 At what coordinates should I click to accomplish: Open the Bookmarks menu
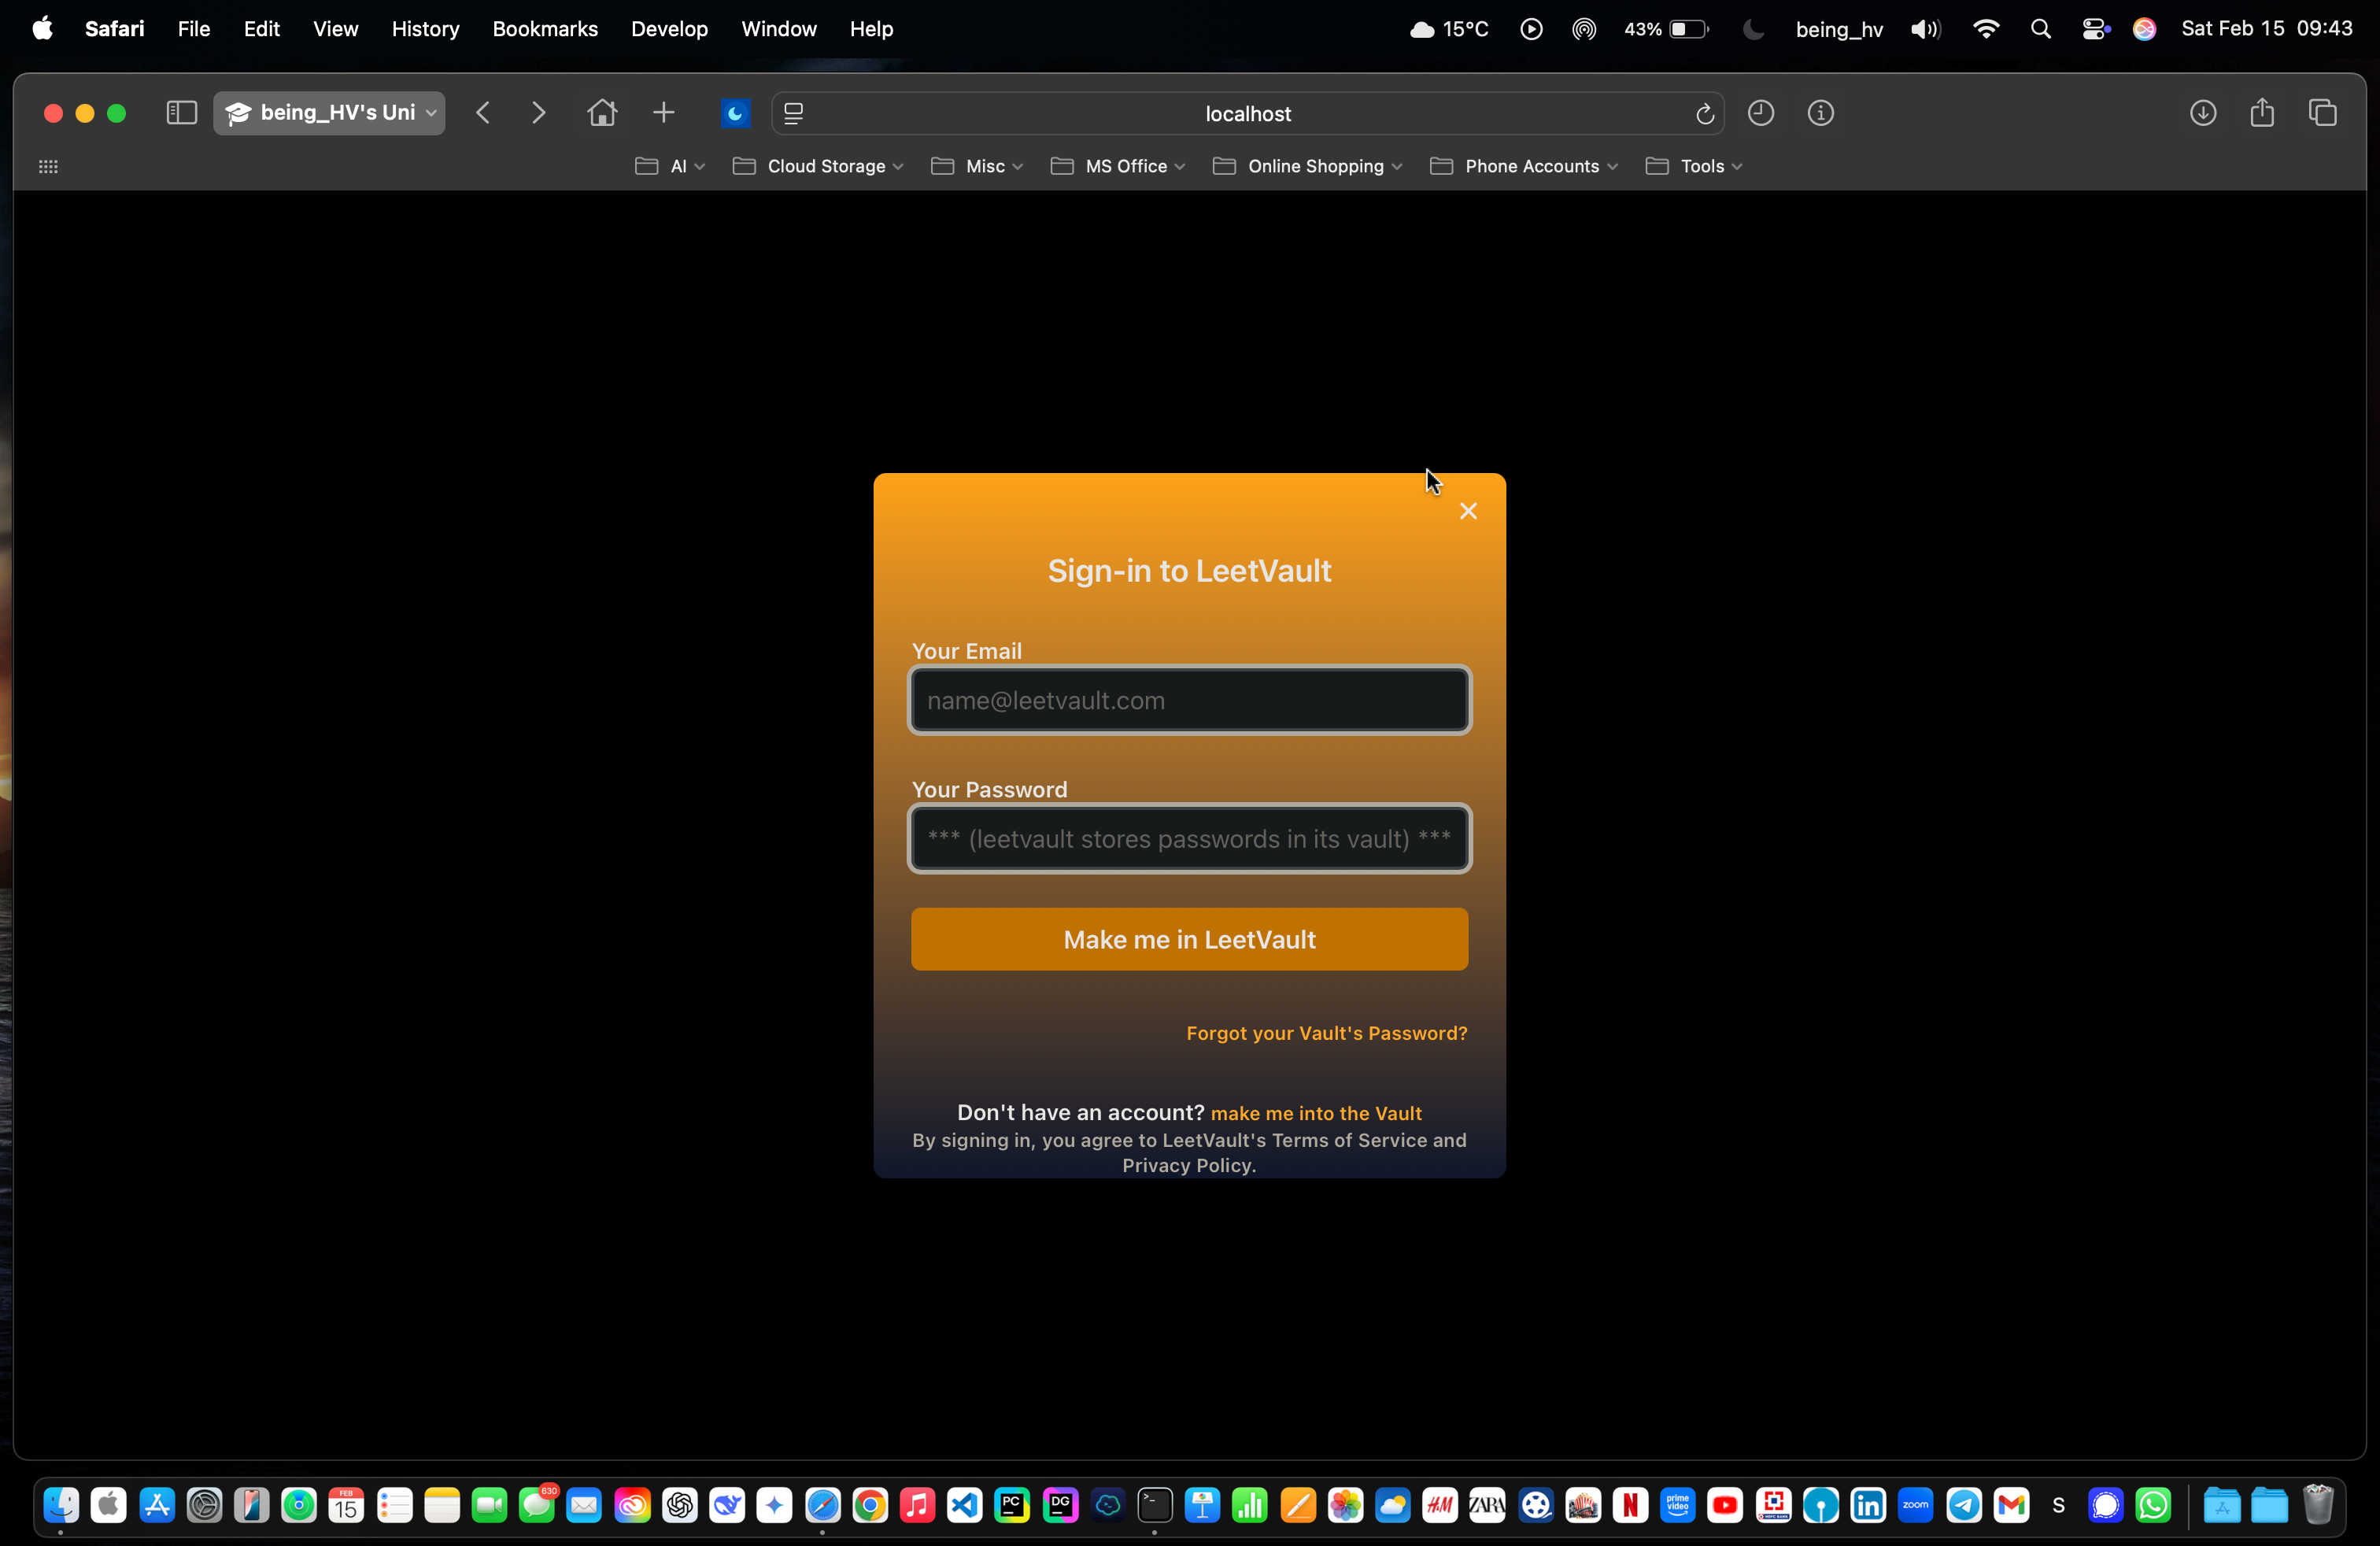pos(545,29)
